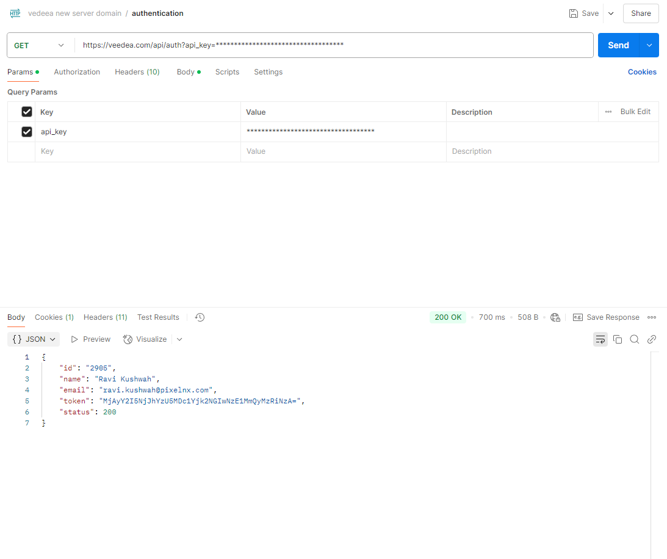Click the JSON curly braces icon

[x=17, y=339]
